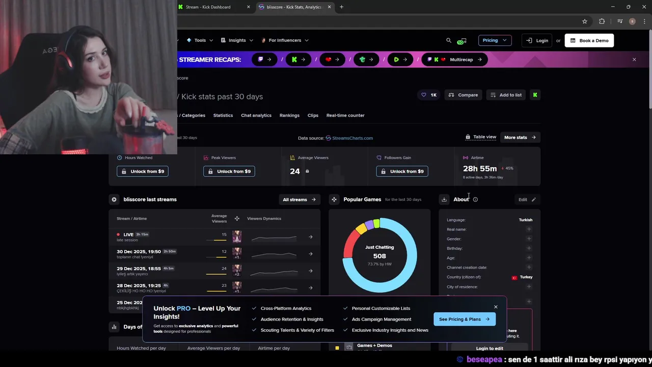The image size is (652, 367).
Task: Click the Viewers Dynamics move icon
Action: (237, 219)
